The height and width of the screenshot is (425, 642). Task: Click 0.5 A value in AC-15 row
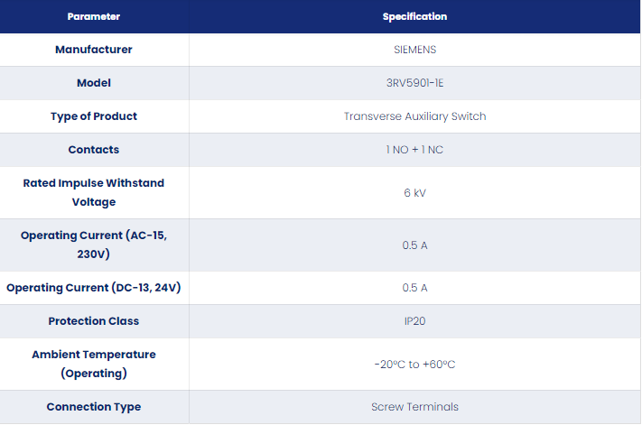point(414,245)
